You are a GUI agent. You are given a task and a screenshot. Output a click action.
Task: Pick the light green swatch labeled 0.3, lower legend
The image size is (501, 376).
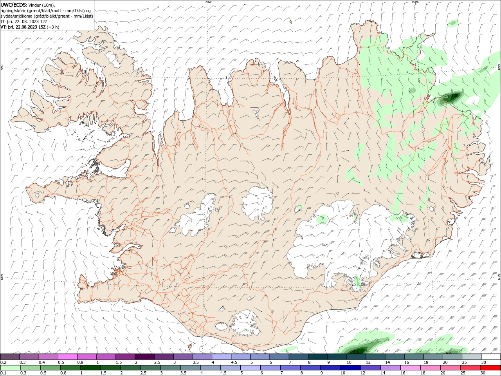(30, 368)
